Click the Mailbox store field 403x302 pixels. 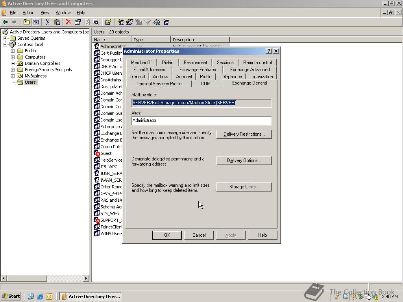click(201, 103)
